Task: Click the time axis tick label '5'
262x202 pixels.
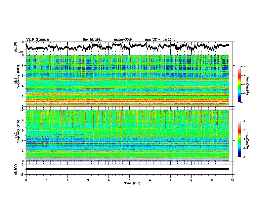Action: [129, 180]
